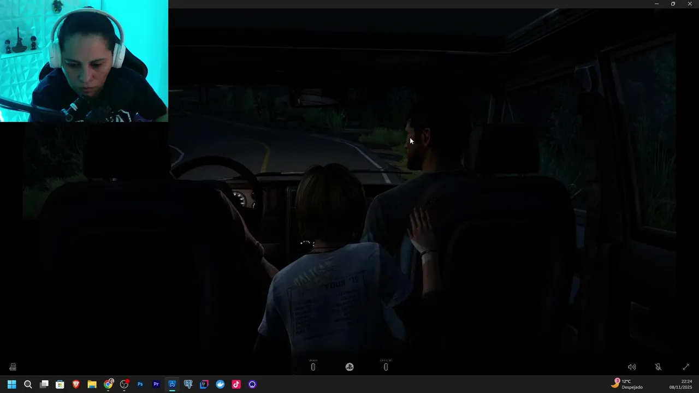
Task: Open Brave browser from the taskbar
Action: coord(76,384)
